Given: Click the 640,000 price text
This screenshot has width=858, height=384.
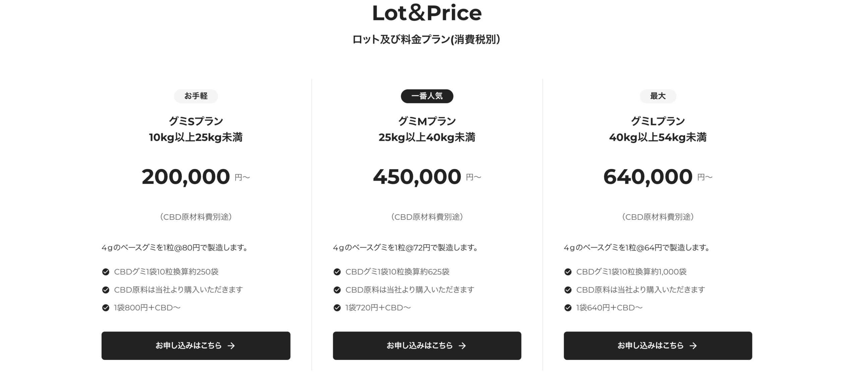Looking at the screenshot, I should [648, 177].
